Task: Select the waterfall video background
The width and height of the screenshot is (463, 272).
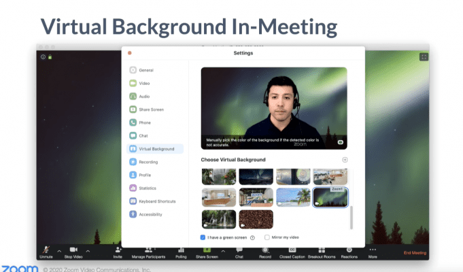Action: point(219,220)
